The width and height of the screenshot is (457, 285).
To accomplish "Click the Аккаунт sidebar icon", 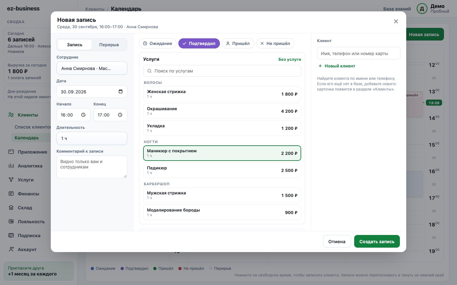I will point(11,250).
